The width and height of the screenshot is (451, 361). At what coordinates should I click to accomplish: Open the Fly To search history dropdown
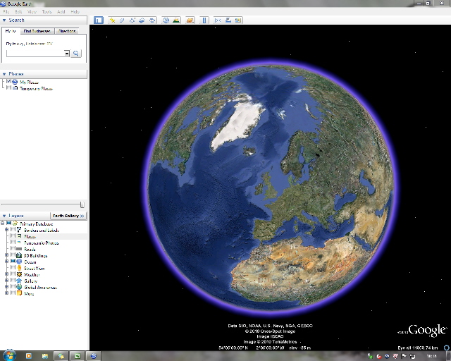pyautogui.click(x=67, y=54)
